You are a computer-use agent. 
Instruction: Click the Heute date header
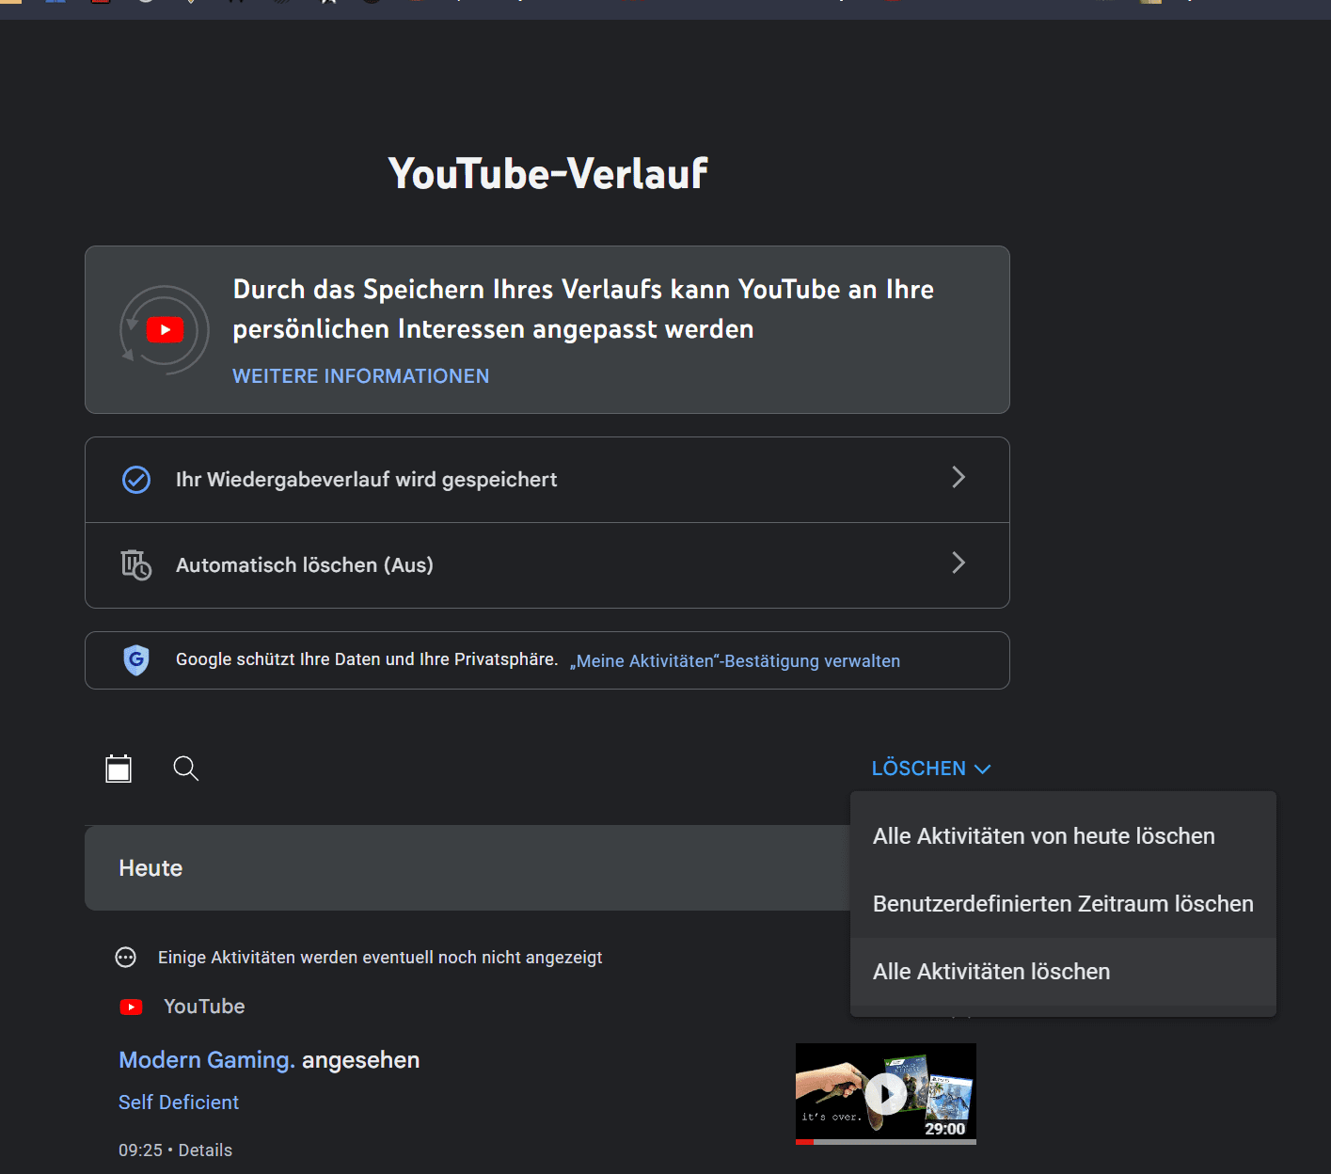(151, 868)
